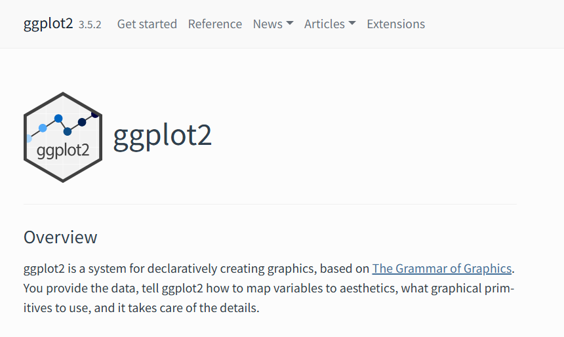This screenshot has height=337, width=564.
Task: Go to the Extensions page
Action: [395, 24]
